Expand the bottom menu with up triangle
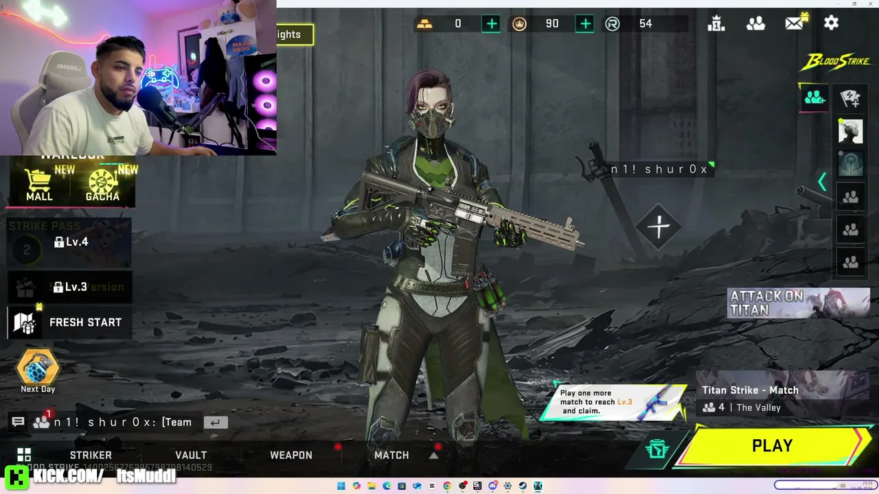Screen dimensions: 879x494 tap(434, 455)
